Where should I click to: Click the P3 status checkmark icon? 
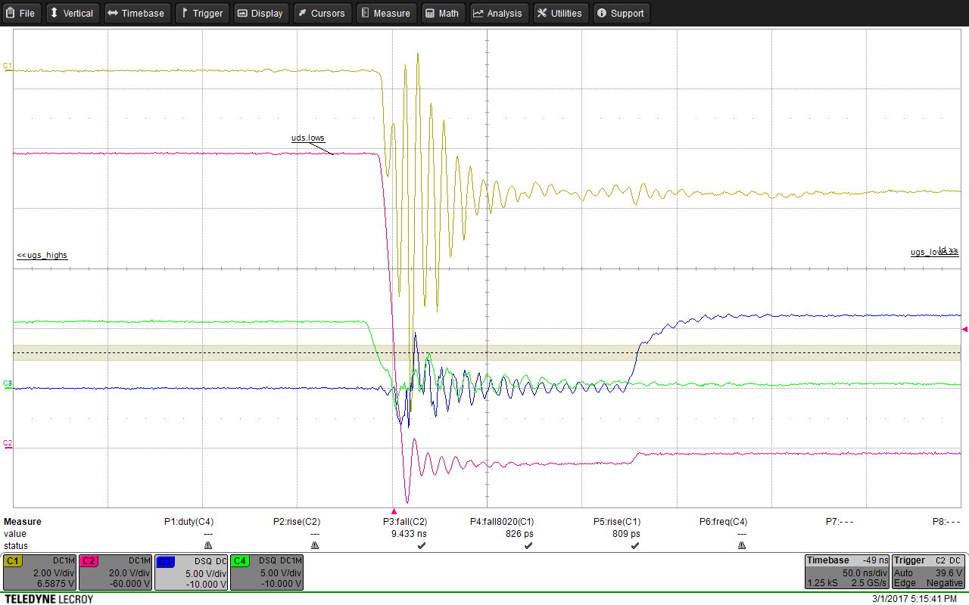coord(422,545)
